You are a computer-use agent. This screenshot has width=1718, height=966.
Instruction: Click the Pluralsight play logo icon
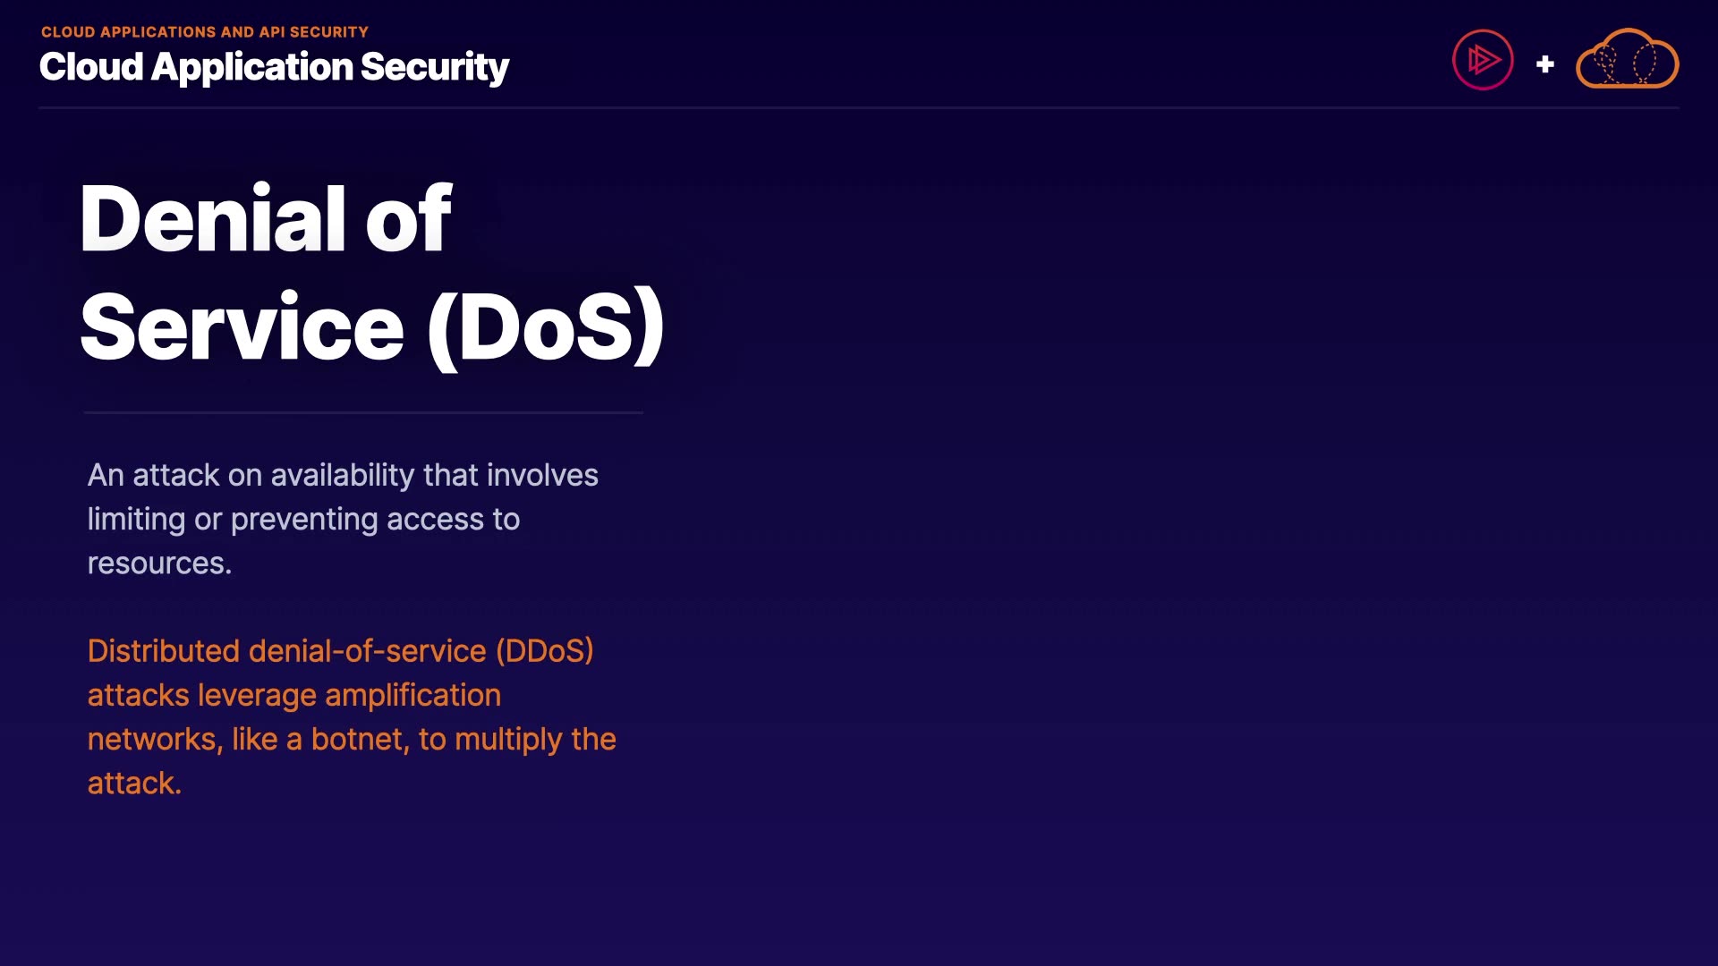coord(1483,60)
